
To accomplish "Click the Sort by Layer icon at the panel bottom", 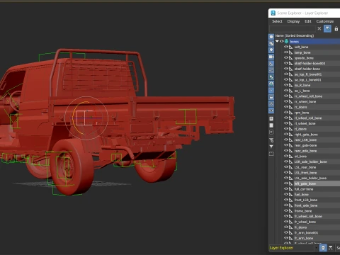I will (x=323, y=248).
